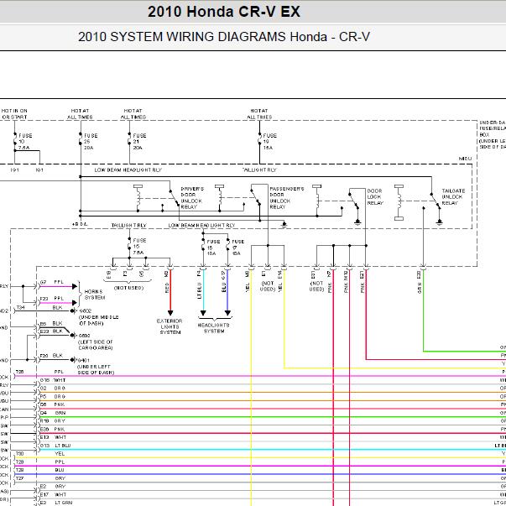Select the 'FUSE 15 7.5A' label
This screenshot has width=506, height=506.
click(x=139, y=247)
